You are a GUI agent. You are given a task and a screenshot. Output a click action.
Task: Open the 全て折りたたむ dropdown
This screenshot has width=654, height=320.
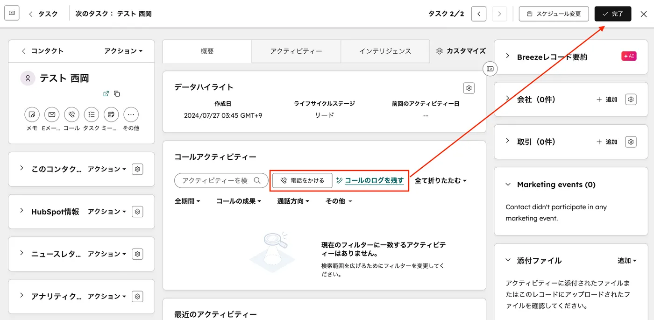tap(440, 180)
